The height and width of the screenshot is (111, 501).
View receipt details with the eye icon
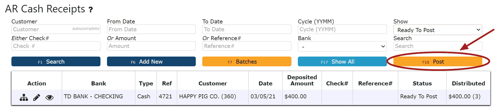click(x=49, y=98)
